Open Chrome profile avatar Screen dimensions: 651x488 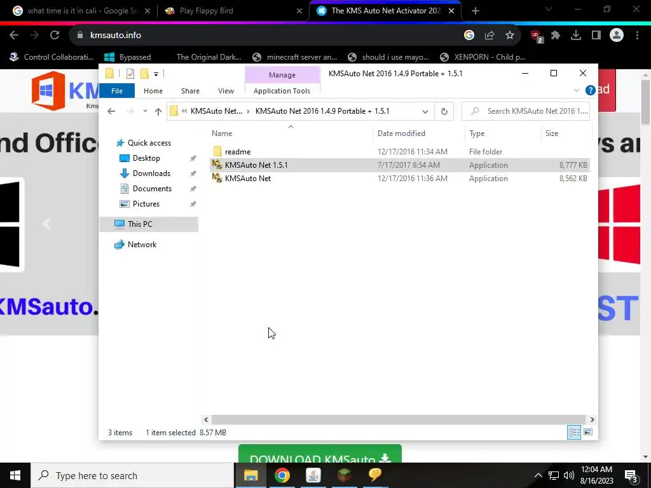tap(617, 36)
